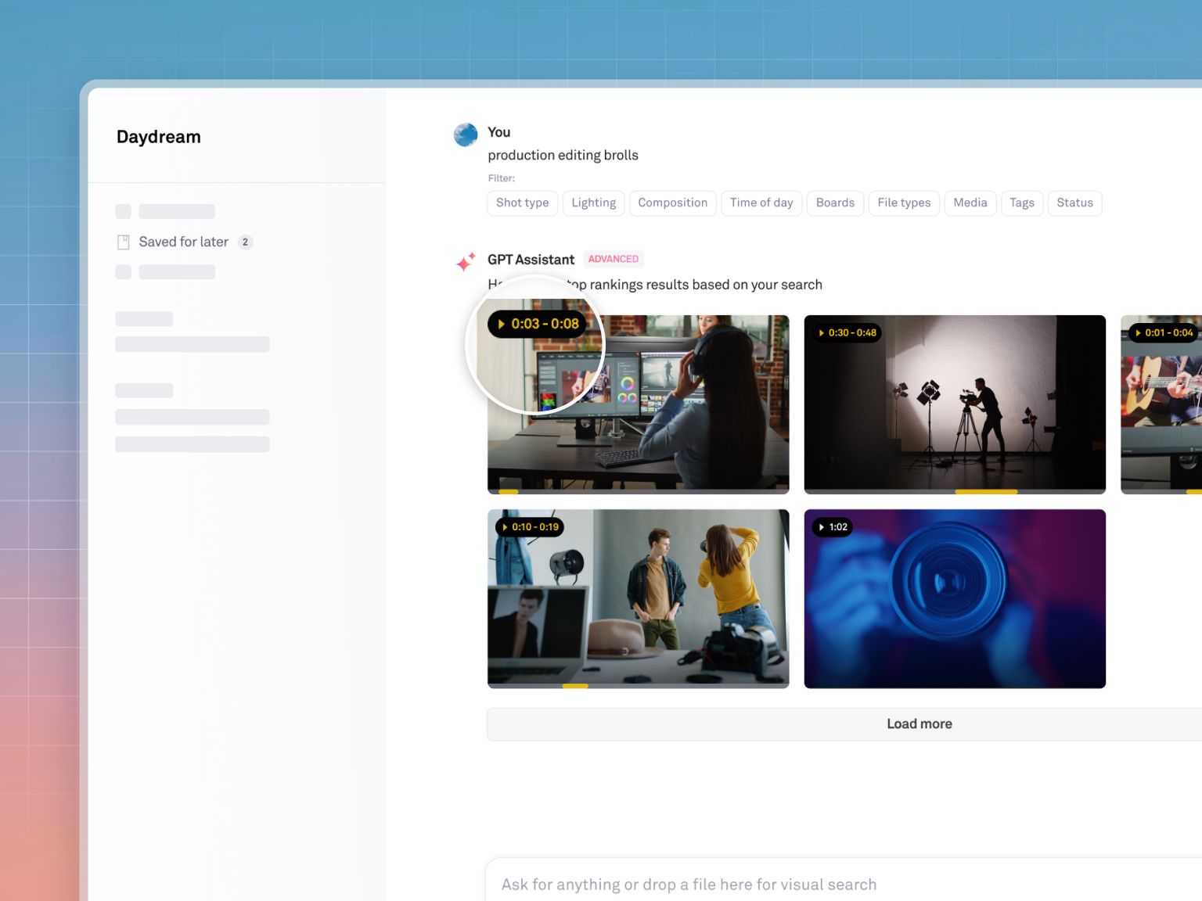Click the Daydream logo title
The width and height of the screenshot is (1202, 901).
pyautogui.click(x=159, y=137)
